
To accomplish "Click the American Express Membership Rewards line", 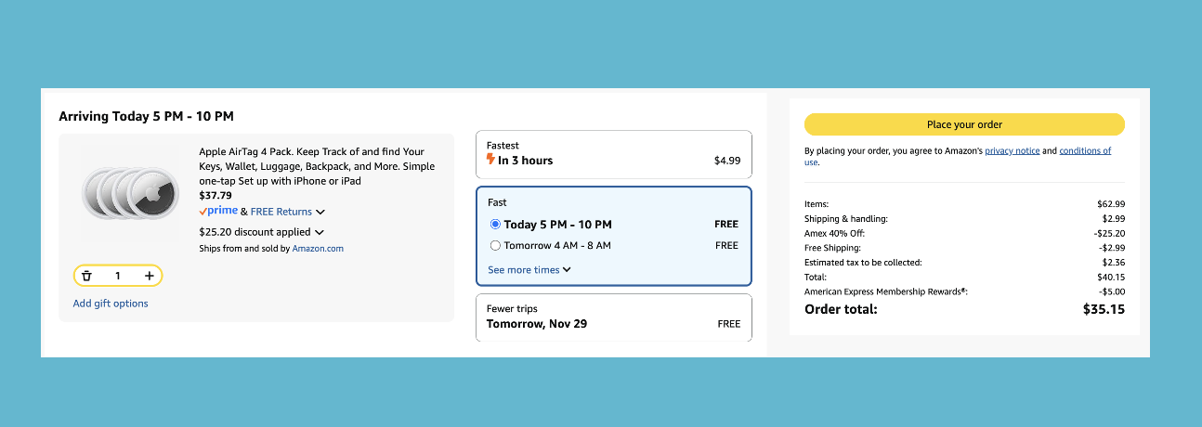I will tap(964, 291).
